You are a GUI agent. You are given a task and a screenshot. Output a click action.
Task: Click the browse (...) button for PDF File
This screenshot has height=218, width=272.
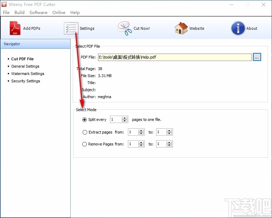click(257, 57)
